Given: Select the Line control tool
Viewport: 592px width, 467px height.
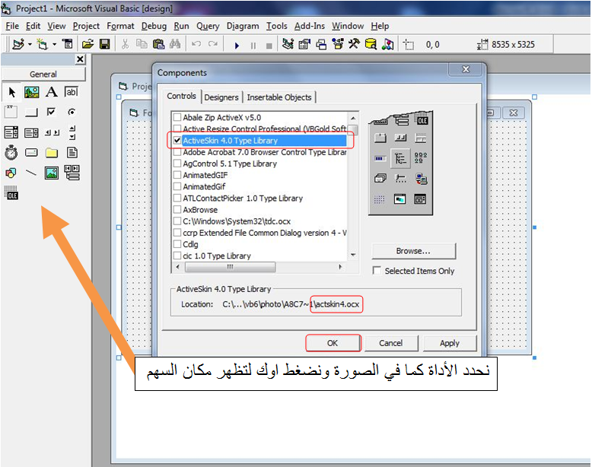Looking at the screenshot, I should coord(31,173).
